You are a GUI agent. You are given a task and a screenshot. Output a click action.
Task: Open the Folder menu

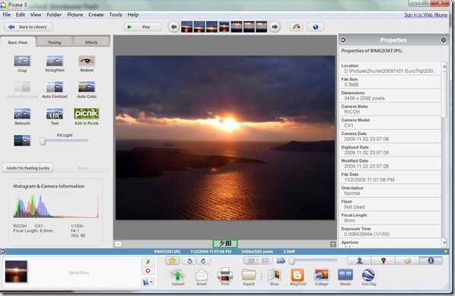(x=54, y=14)
